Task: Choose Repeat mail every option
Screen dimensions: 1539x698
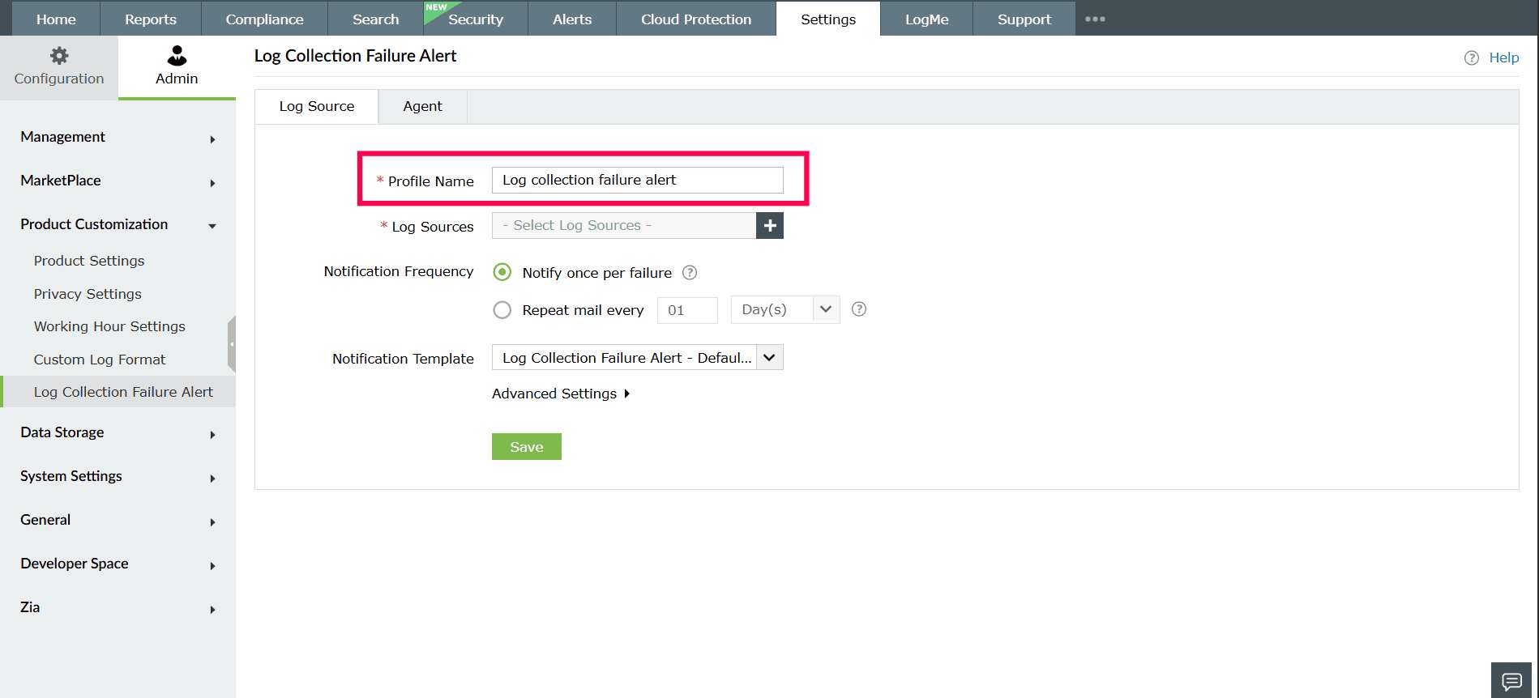Action: pyautogui.click(x=502, y=310)
